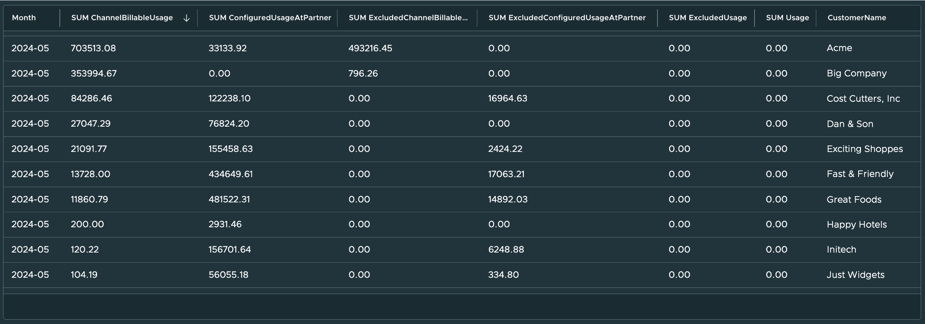Click value 703513.08 in Acme row
Screen dimensions: 925x324
tap(93, 48)
